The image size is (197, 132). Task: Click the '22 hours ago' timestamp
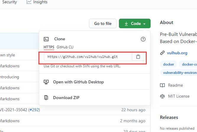[x=133, y=110]
